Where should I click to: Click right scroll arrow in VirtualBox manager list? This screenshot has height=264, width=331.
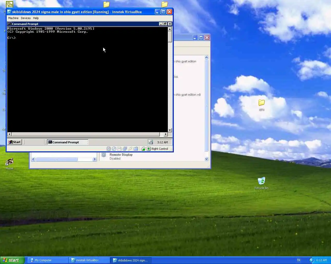[x=94, y=159]
